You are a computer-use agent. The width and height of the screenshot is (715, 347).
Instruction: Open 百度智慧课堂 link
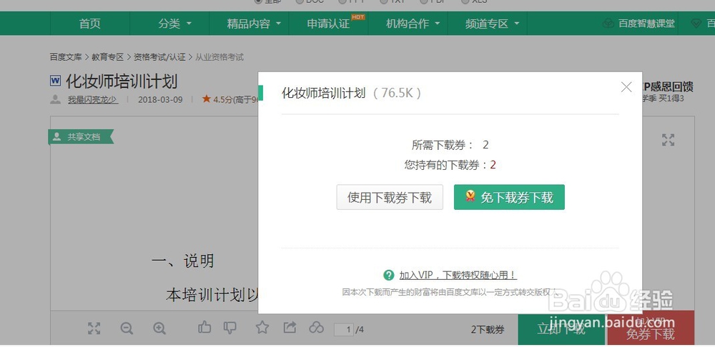(646, 24)
